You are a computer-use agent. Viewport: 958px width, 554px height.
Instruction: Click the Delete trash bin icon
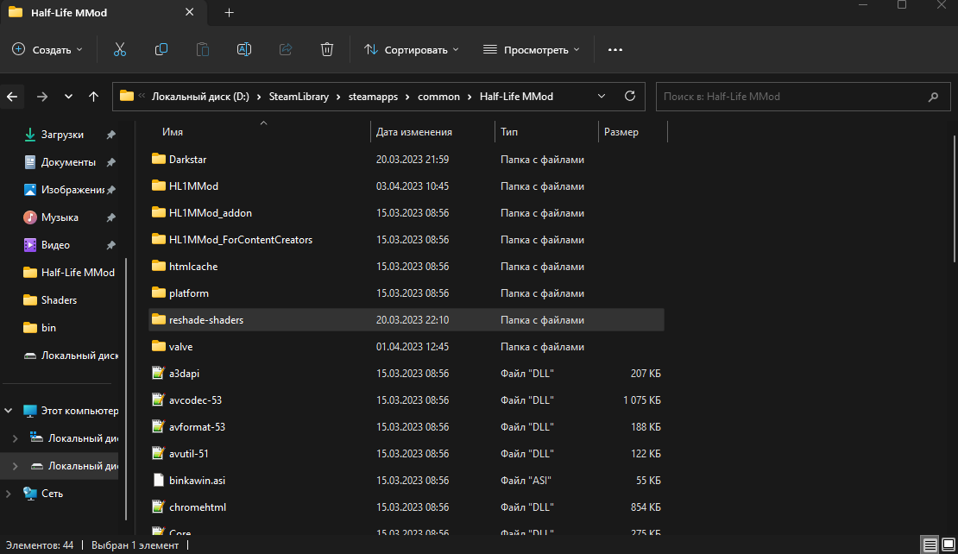pos(327,49)
